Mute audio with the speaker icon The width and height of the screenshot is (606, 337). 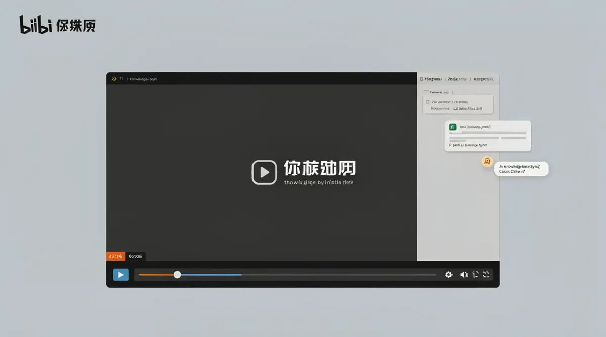(x=464, y=275)
